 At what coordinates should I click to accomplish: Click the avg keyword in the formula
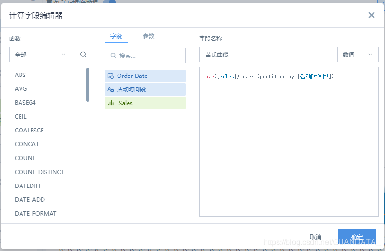[210, 77]
